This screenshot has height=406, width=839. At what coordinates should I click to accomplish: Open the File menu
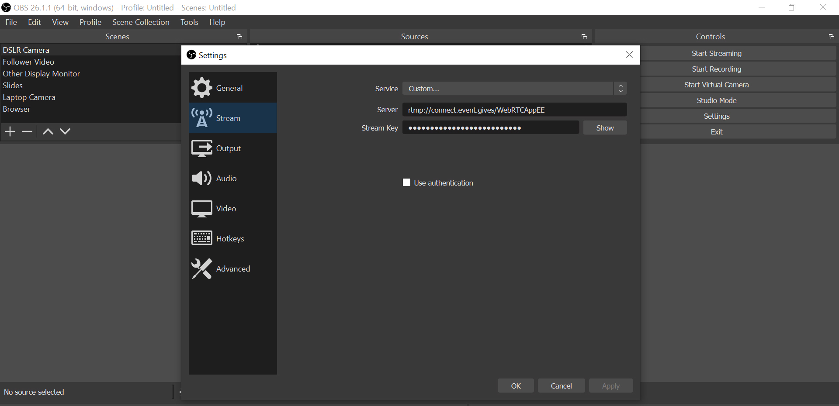(11, 22)
